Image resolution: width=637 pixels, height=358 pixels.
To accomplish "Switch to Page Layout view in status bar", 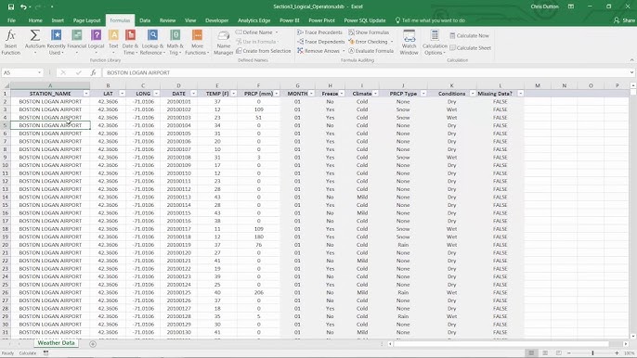I will pyautogui.click(x=545, y=353).
